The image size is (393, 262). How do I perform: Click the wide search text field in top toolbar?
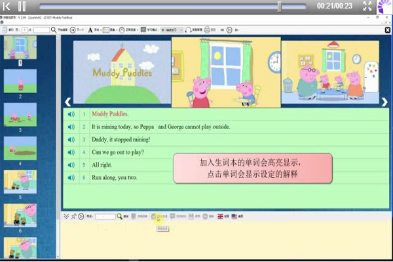click(x=41, y=30)
